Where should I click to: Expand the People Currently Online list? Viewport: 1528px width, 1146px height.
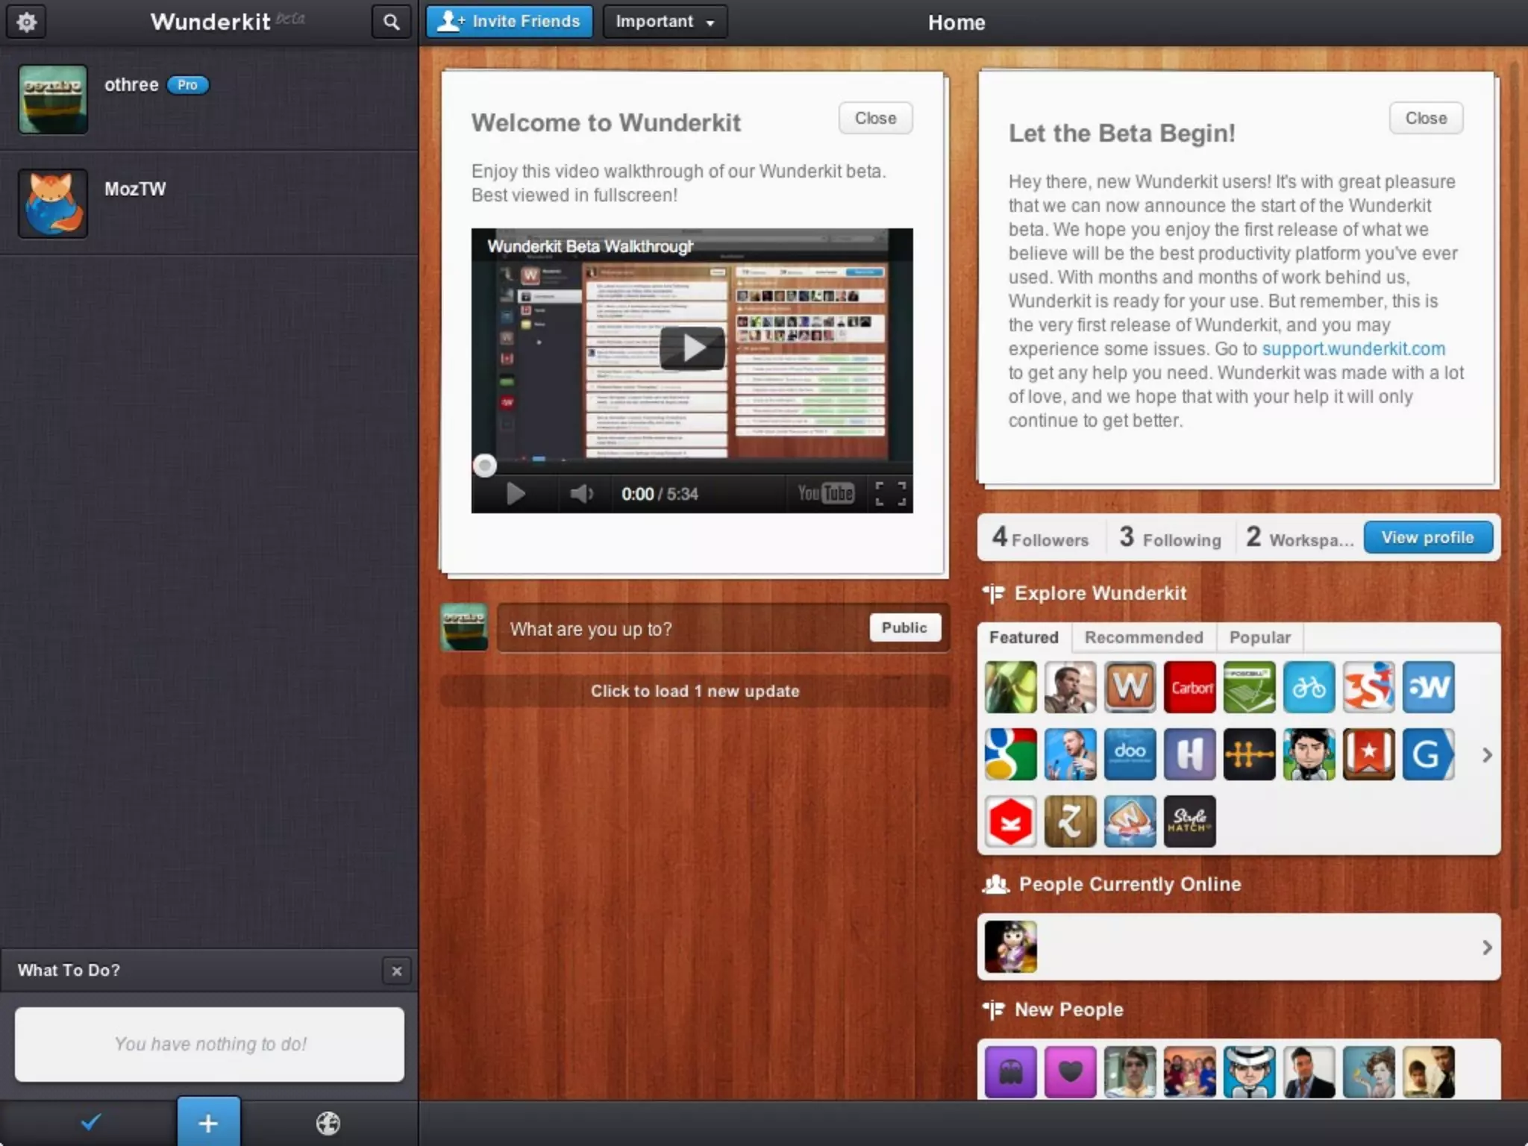click(1486, 947)
